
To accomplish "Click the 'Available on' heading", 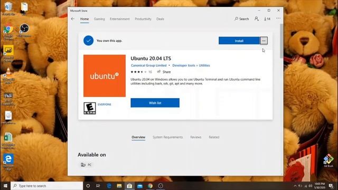I will point(92,155).
